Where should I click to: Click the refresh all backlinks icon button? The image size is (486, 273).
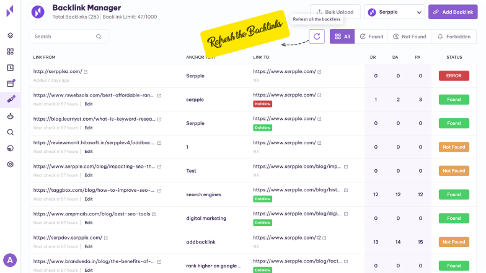(x=317, y=37)
